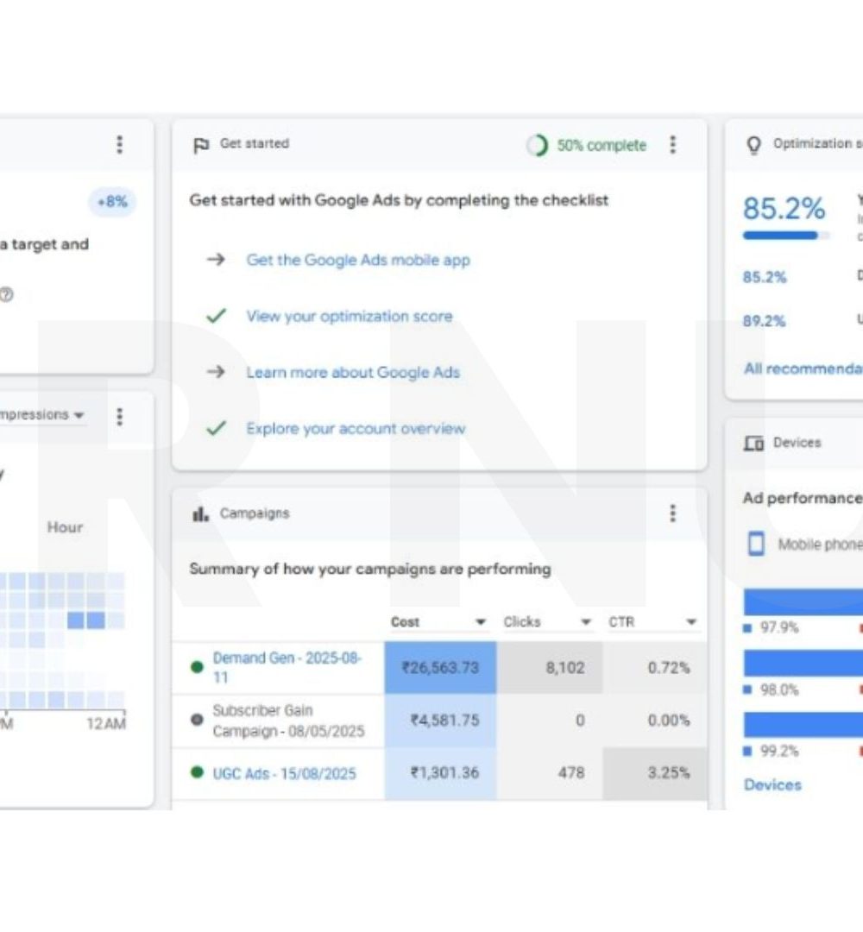Click the checkmark beside Explore your account overview

[x=216, y=428]
